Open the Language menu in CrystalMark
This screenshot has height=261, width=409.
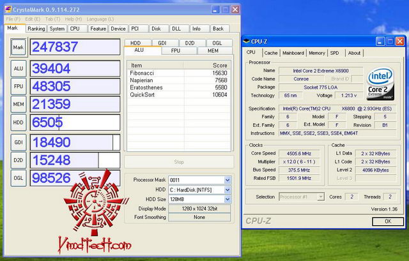coord(100,19)
